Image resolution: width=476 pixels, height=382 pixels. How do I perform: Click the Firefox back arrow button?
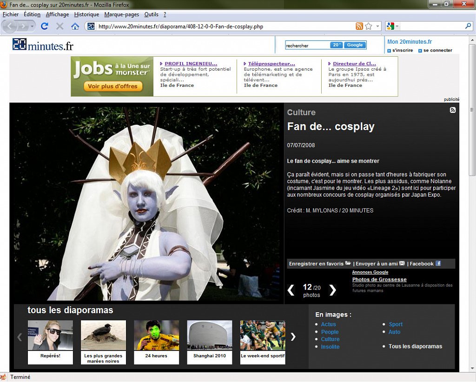pos(10,26)
